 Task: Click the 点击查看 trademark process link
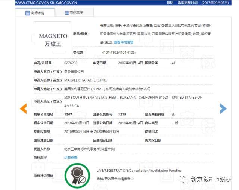[71, 158]
